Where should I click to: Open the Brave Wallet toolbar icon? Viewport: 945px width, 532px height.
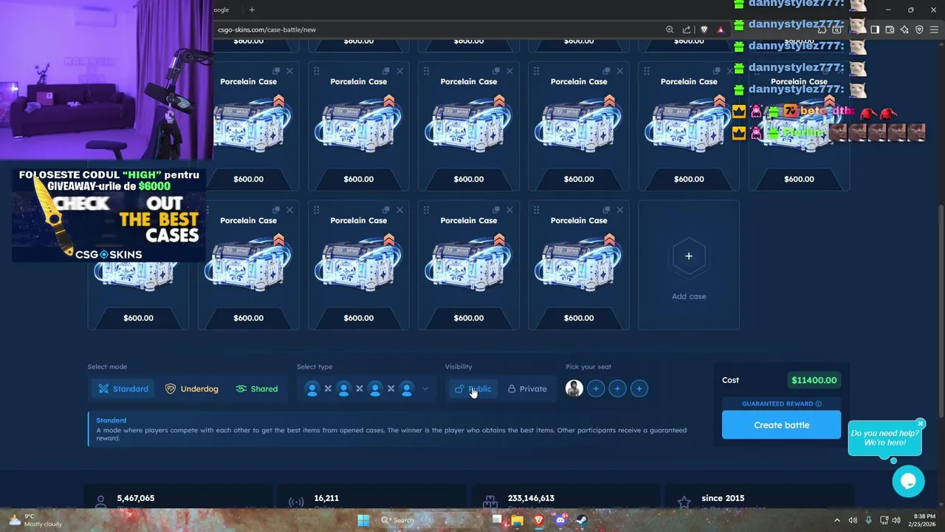click(x=890, y=30)
